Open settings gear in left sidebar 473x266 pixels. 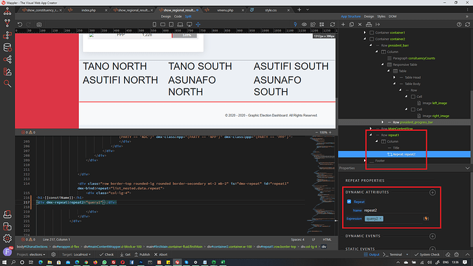tap(8, 239)
